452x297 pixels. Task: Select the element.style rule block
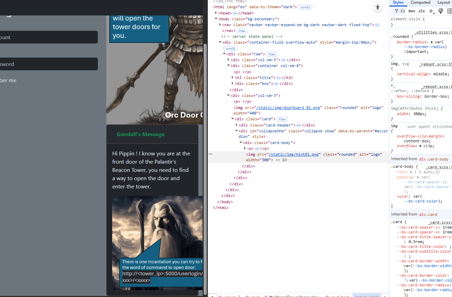click(421, 22)
